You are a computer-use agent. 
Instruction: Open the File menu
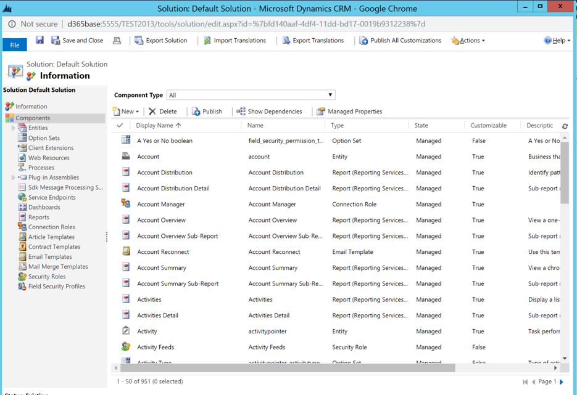(x=15, y=44)
